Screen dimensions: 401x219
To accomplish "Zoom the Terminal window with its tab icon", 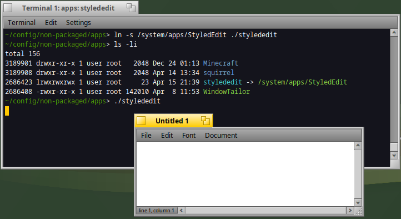I will click(x=131, y=8).
